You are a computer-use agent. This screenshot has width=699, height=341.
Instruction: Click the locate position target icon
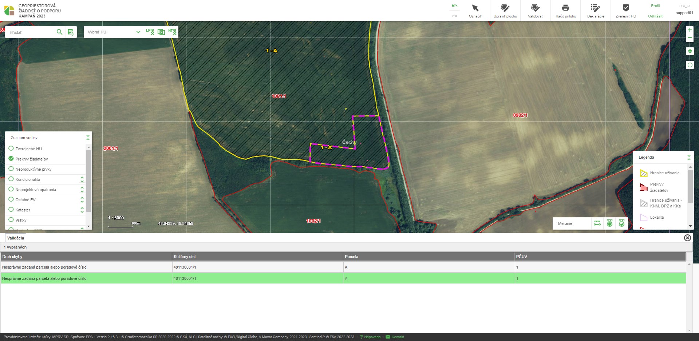click(690, 65)
